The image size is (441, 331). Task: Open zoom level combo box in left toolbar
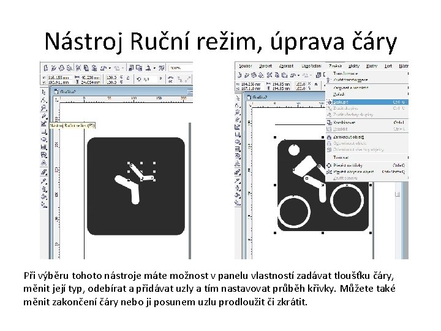(x=180, y=68)
